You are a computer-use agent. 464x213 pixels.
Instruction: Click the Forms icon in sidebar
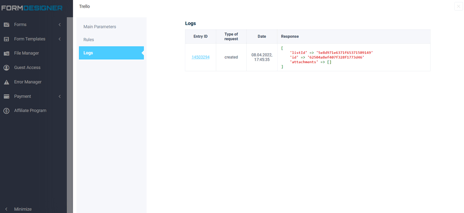(x=7, y=25)
